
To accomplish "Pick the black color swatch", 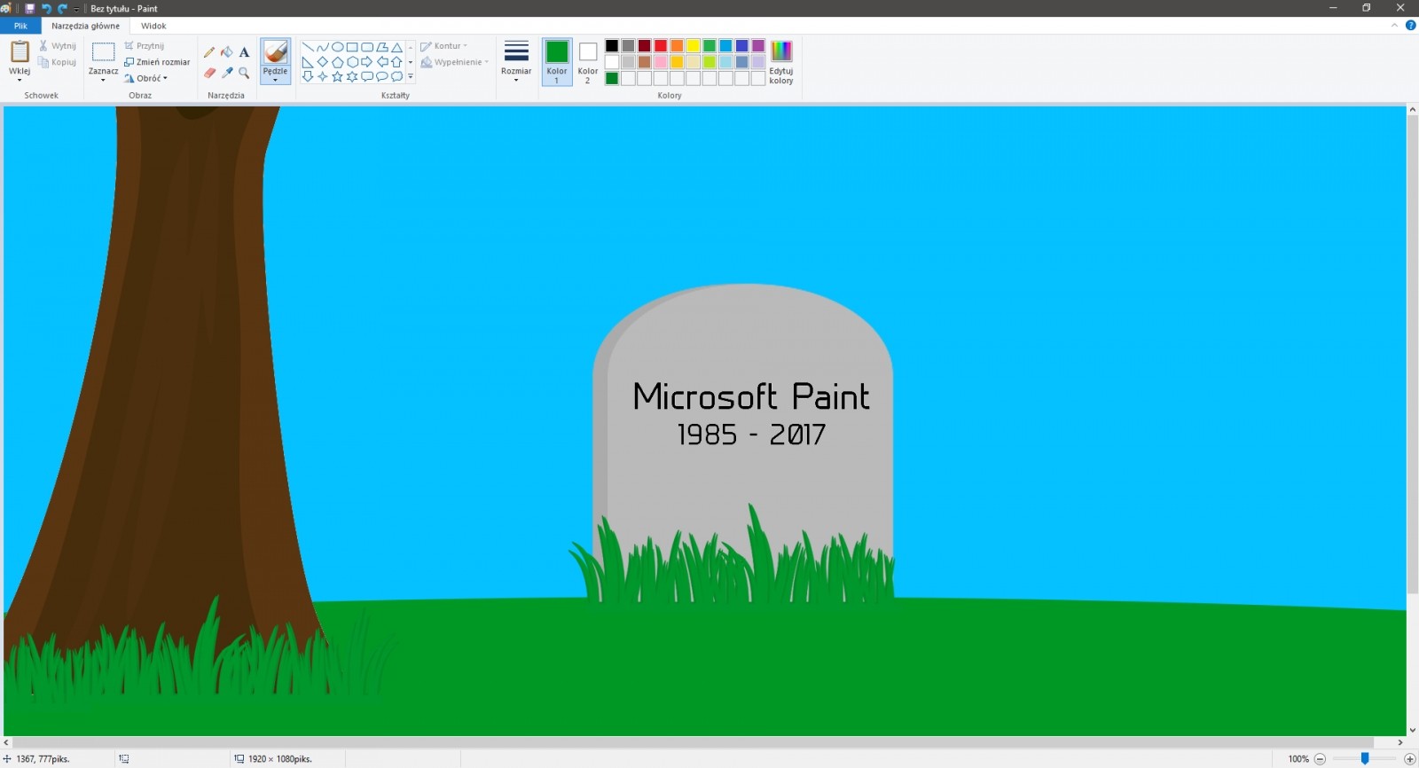I will (x=612, y=46).
